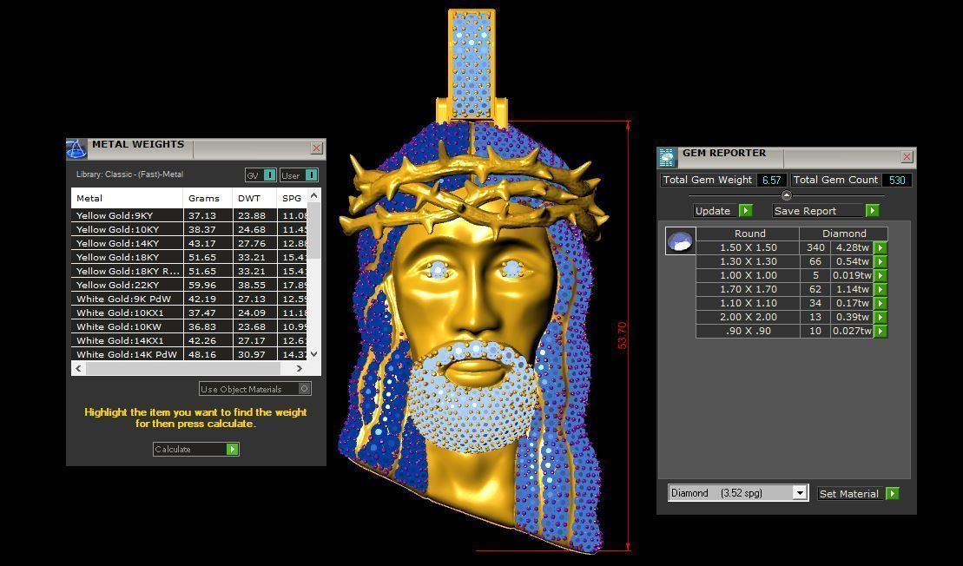Click the green arrow on the 0.54tw row
963x566 pixels.
click(x=880, y=261)
